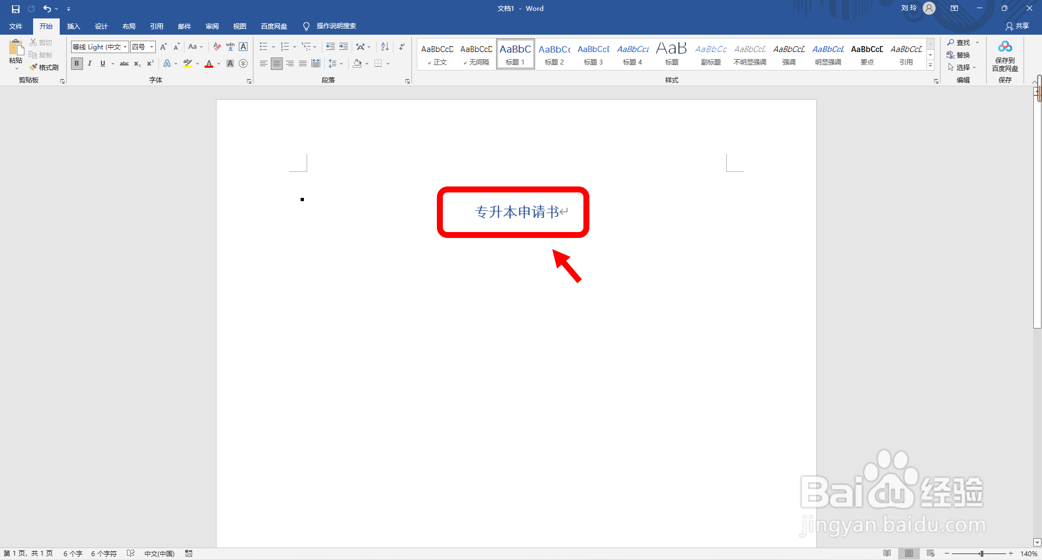Viewport: 1042px width, 560px height.
Task: Toggle Strikethrough (abc) formatting
Action: pos(124,63)
